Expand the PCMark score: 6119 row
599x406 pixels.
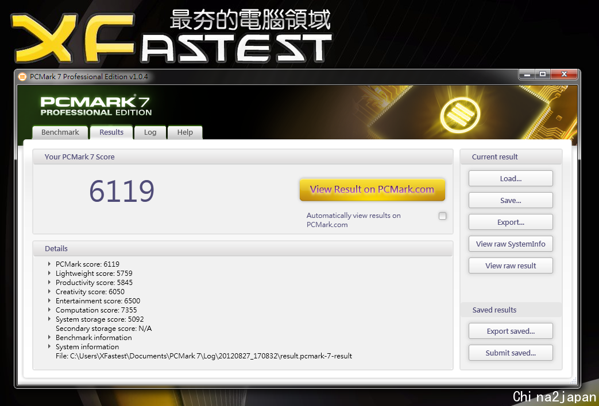point(49,264)
